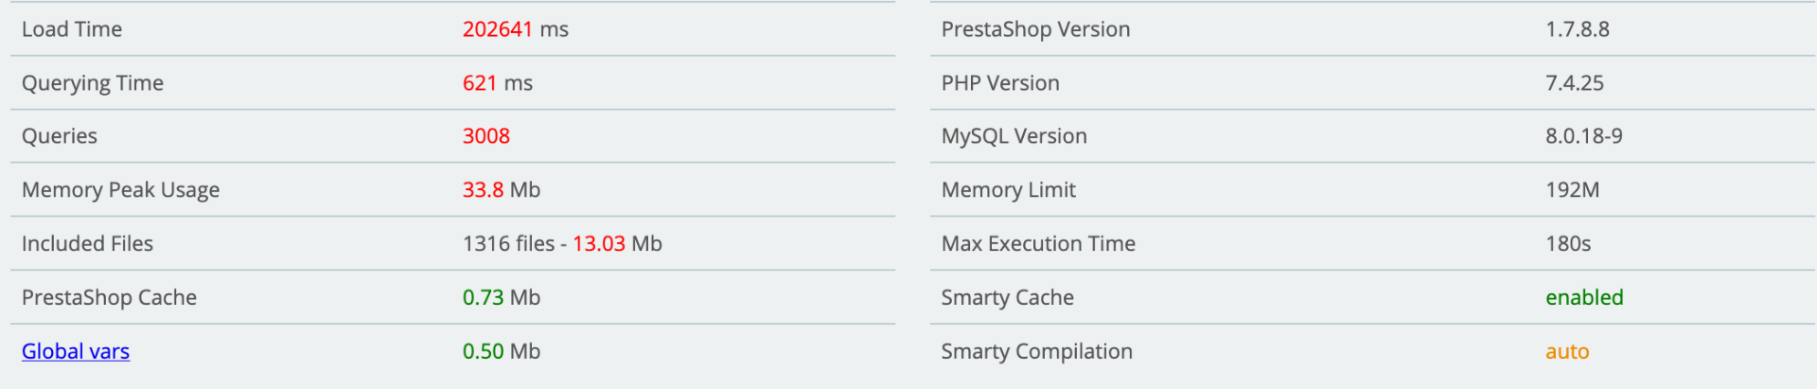
Task: Select the 621 ms querying time value
Action: tap(497, 83)
